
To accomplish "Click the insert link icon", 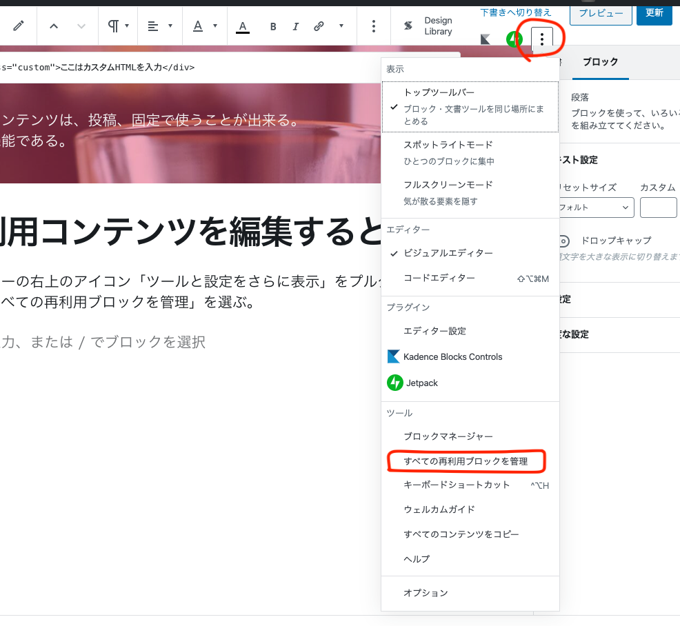I will 319,26.
